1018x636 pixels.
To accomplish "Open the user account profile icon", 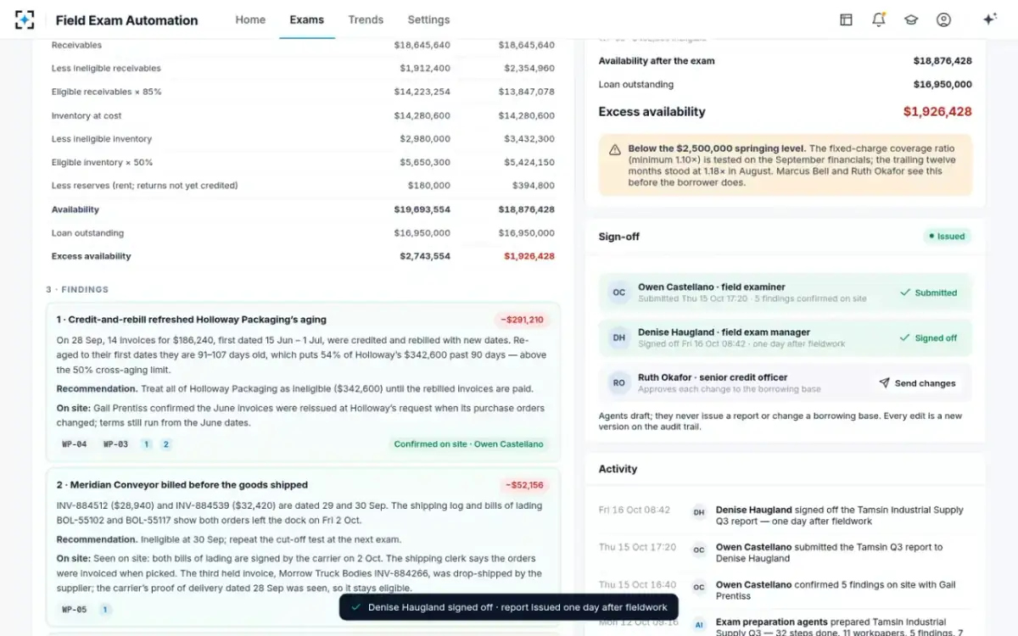I will point(943,20).
